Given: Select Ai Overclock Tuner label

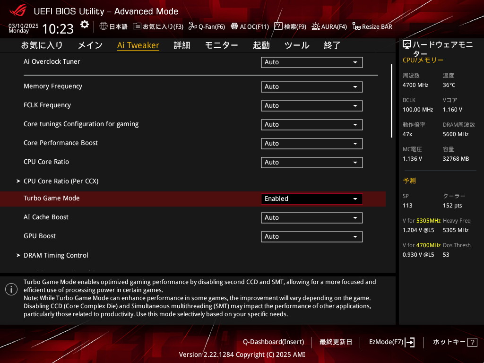Looking at the screenshot, I should pos(52,61).
